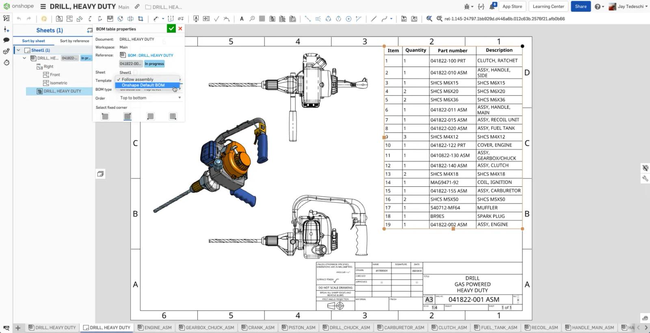
Task: Select the insert table tool in toolbar
Action: [262, 19]
